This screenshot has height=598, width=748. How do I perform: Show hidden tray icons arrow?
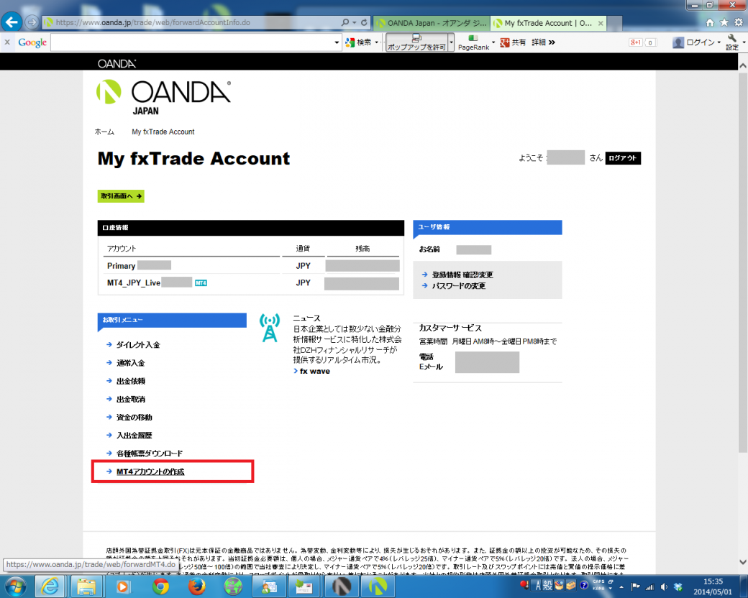[x=621, y=587]
